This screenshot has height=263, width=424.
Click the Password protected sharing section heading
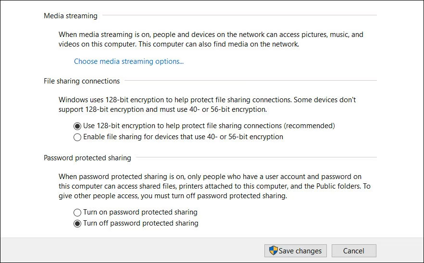[87, 157]
